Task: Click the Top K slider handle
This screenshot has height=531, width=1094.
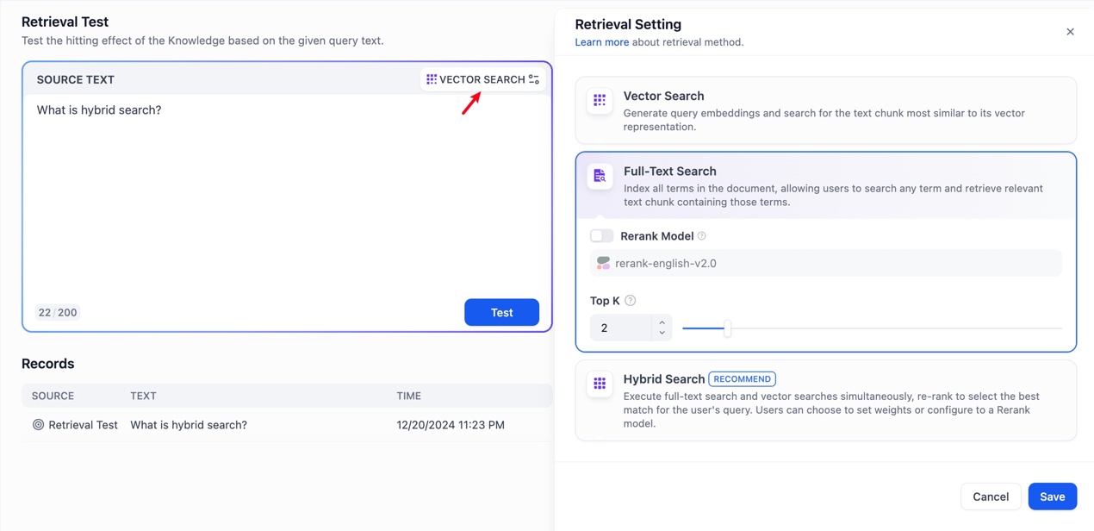Action: [727, 328]
